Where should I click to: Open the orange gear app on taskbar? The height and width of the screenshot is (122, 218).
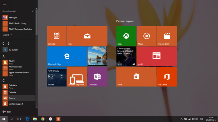point(58,119)
